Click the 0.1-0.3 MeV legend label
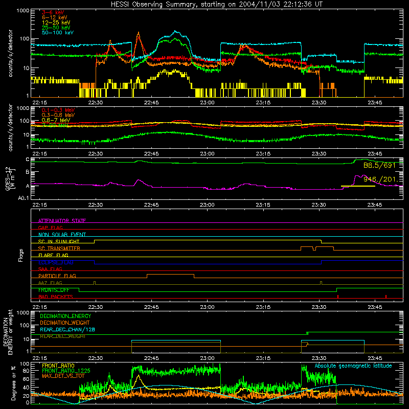This screenshot has height=409, width=409. point(58,110)
